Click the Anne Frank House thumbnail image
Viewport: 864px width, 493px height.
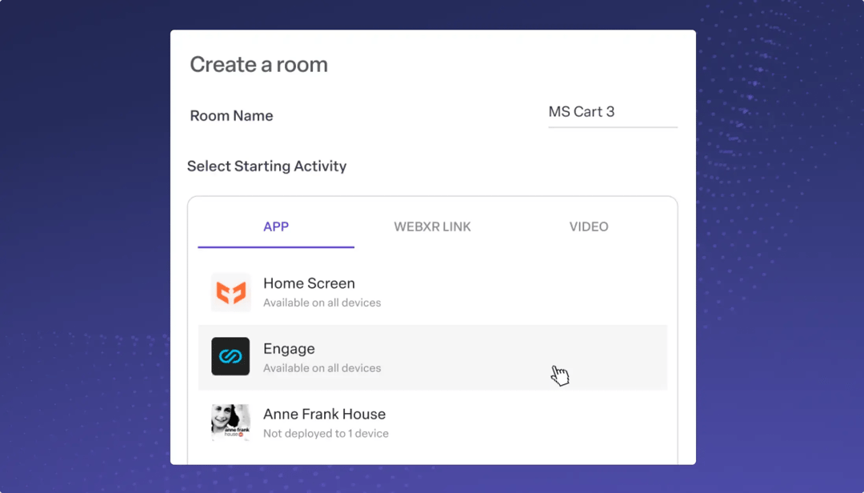click(x=230, y=422)
